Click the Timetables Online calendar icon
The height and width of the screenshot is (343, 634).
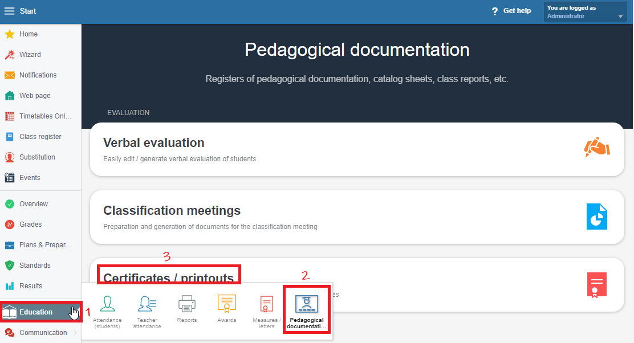(10, 116)
